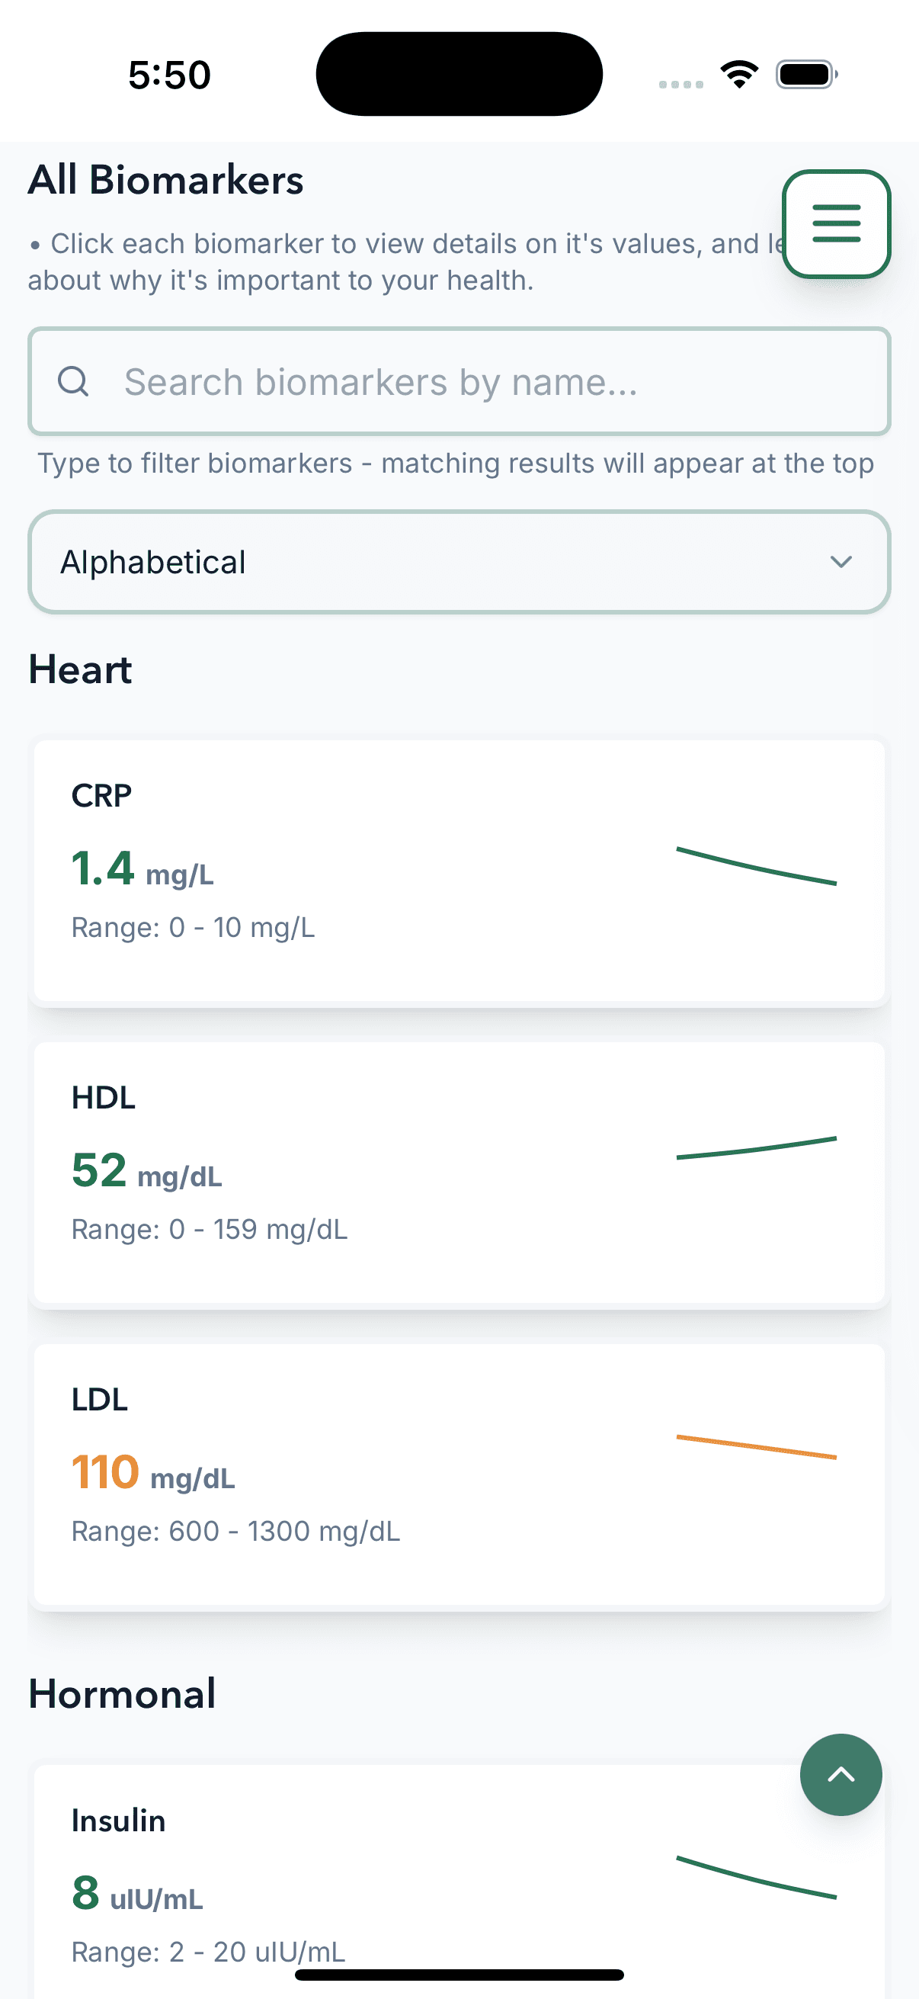Click the HDL upward trend line
Viewport: 919px width, 1999px height.
(x=756, y=1148)
